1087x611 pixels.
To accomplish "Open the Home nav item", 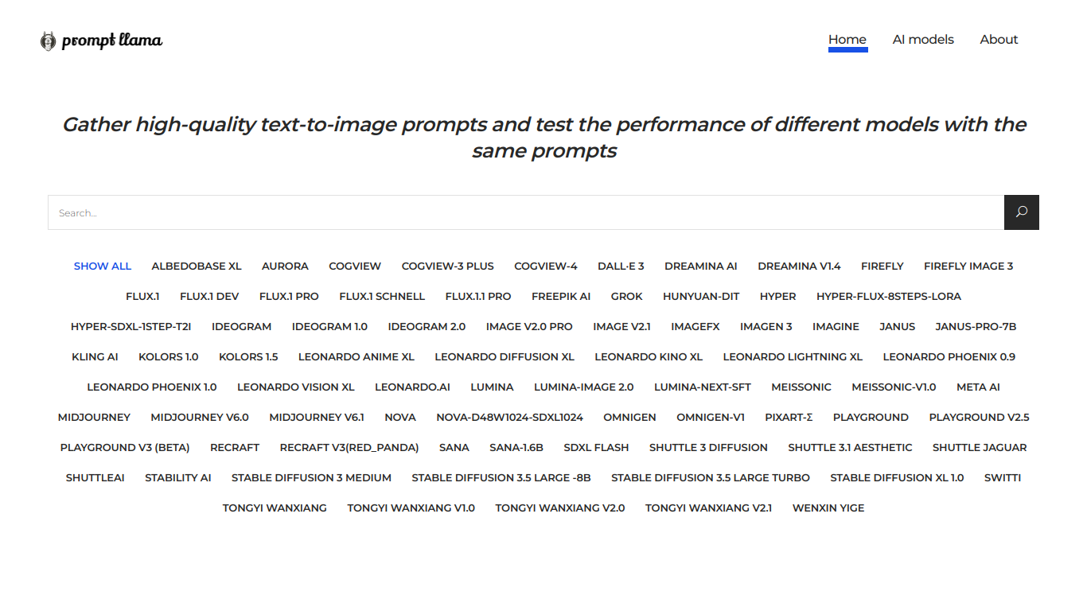I will click(x=847, y=40).
